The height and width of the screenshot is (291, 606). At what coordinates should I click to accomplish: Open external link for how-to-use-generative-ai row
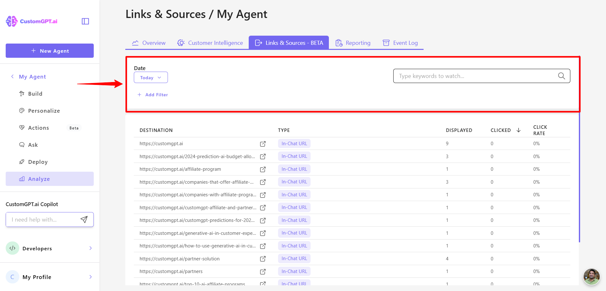263,246
